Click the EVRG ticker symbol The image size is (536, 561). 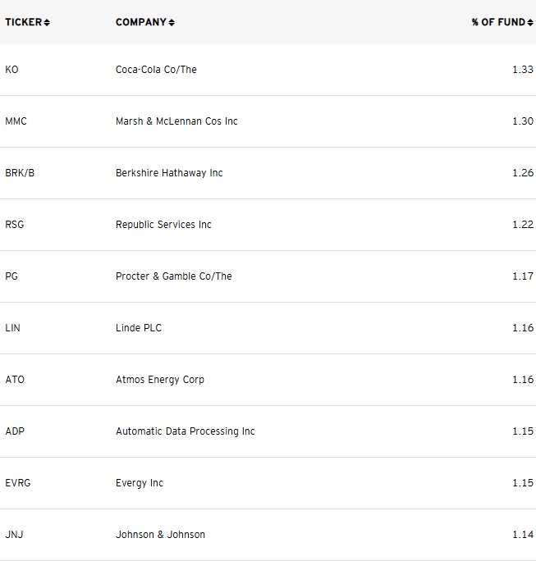tap(18, 483)
